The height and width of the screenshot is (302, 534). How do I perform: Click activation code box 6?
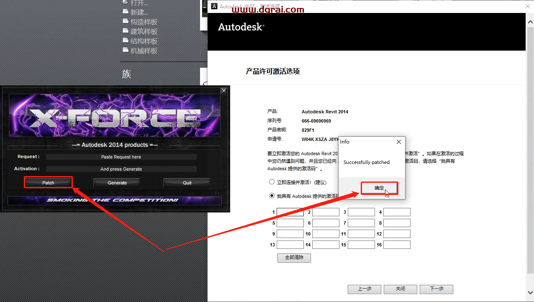(x=326, y=223)
